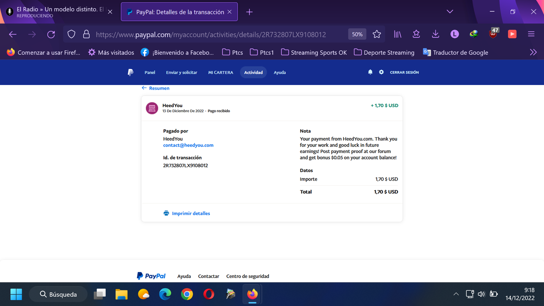544x306 pixels.
Task: Open the notifications bell icon
Action: tap(370, 72)
